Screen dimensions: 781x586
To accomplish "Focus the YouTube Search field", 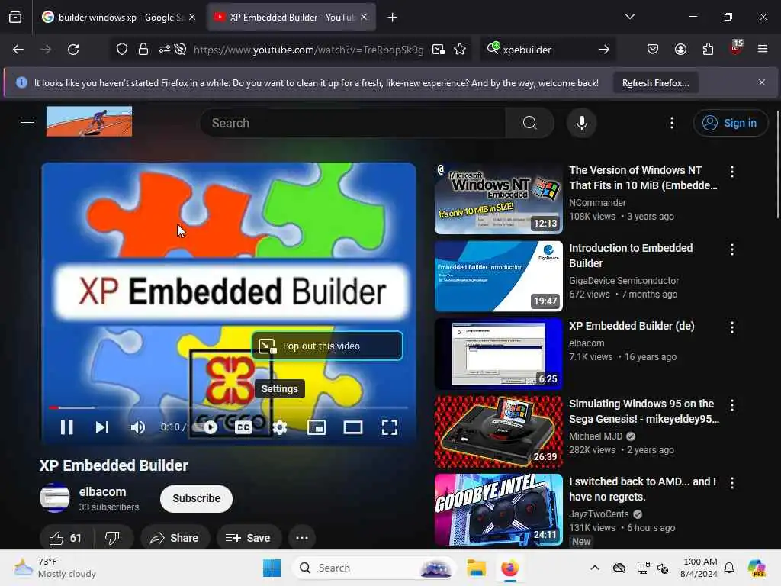I will pos(352,123).
